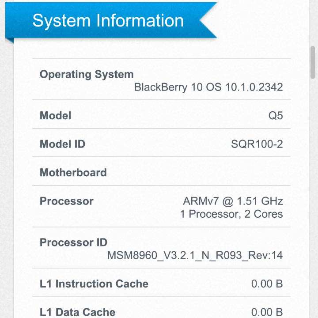Click the System Information banner title
This screenshot has width=318, height=318.
(108, 21)
